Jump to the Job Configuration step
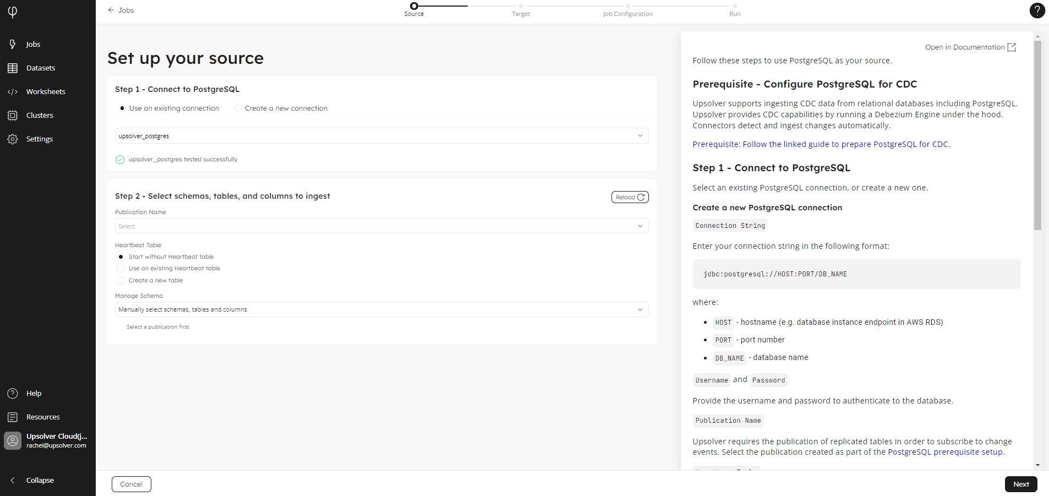This screenshot has width=1049, height=496. (627, 9)
